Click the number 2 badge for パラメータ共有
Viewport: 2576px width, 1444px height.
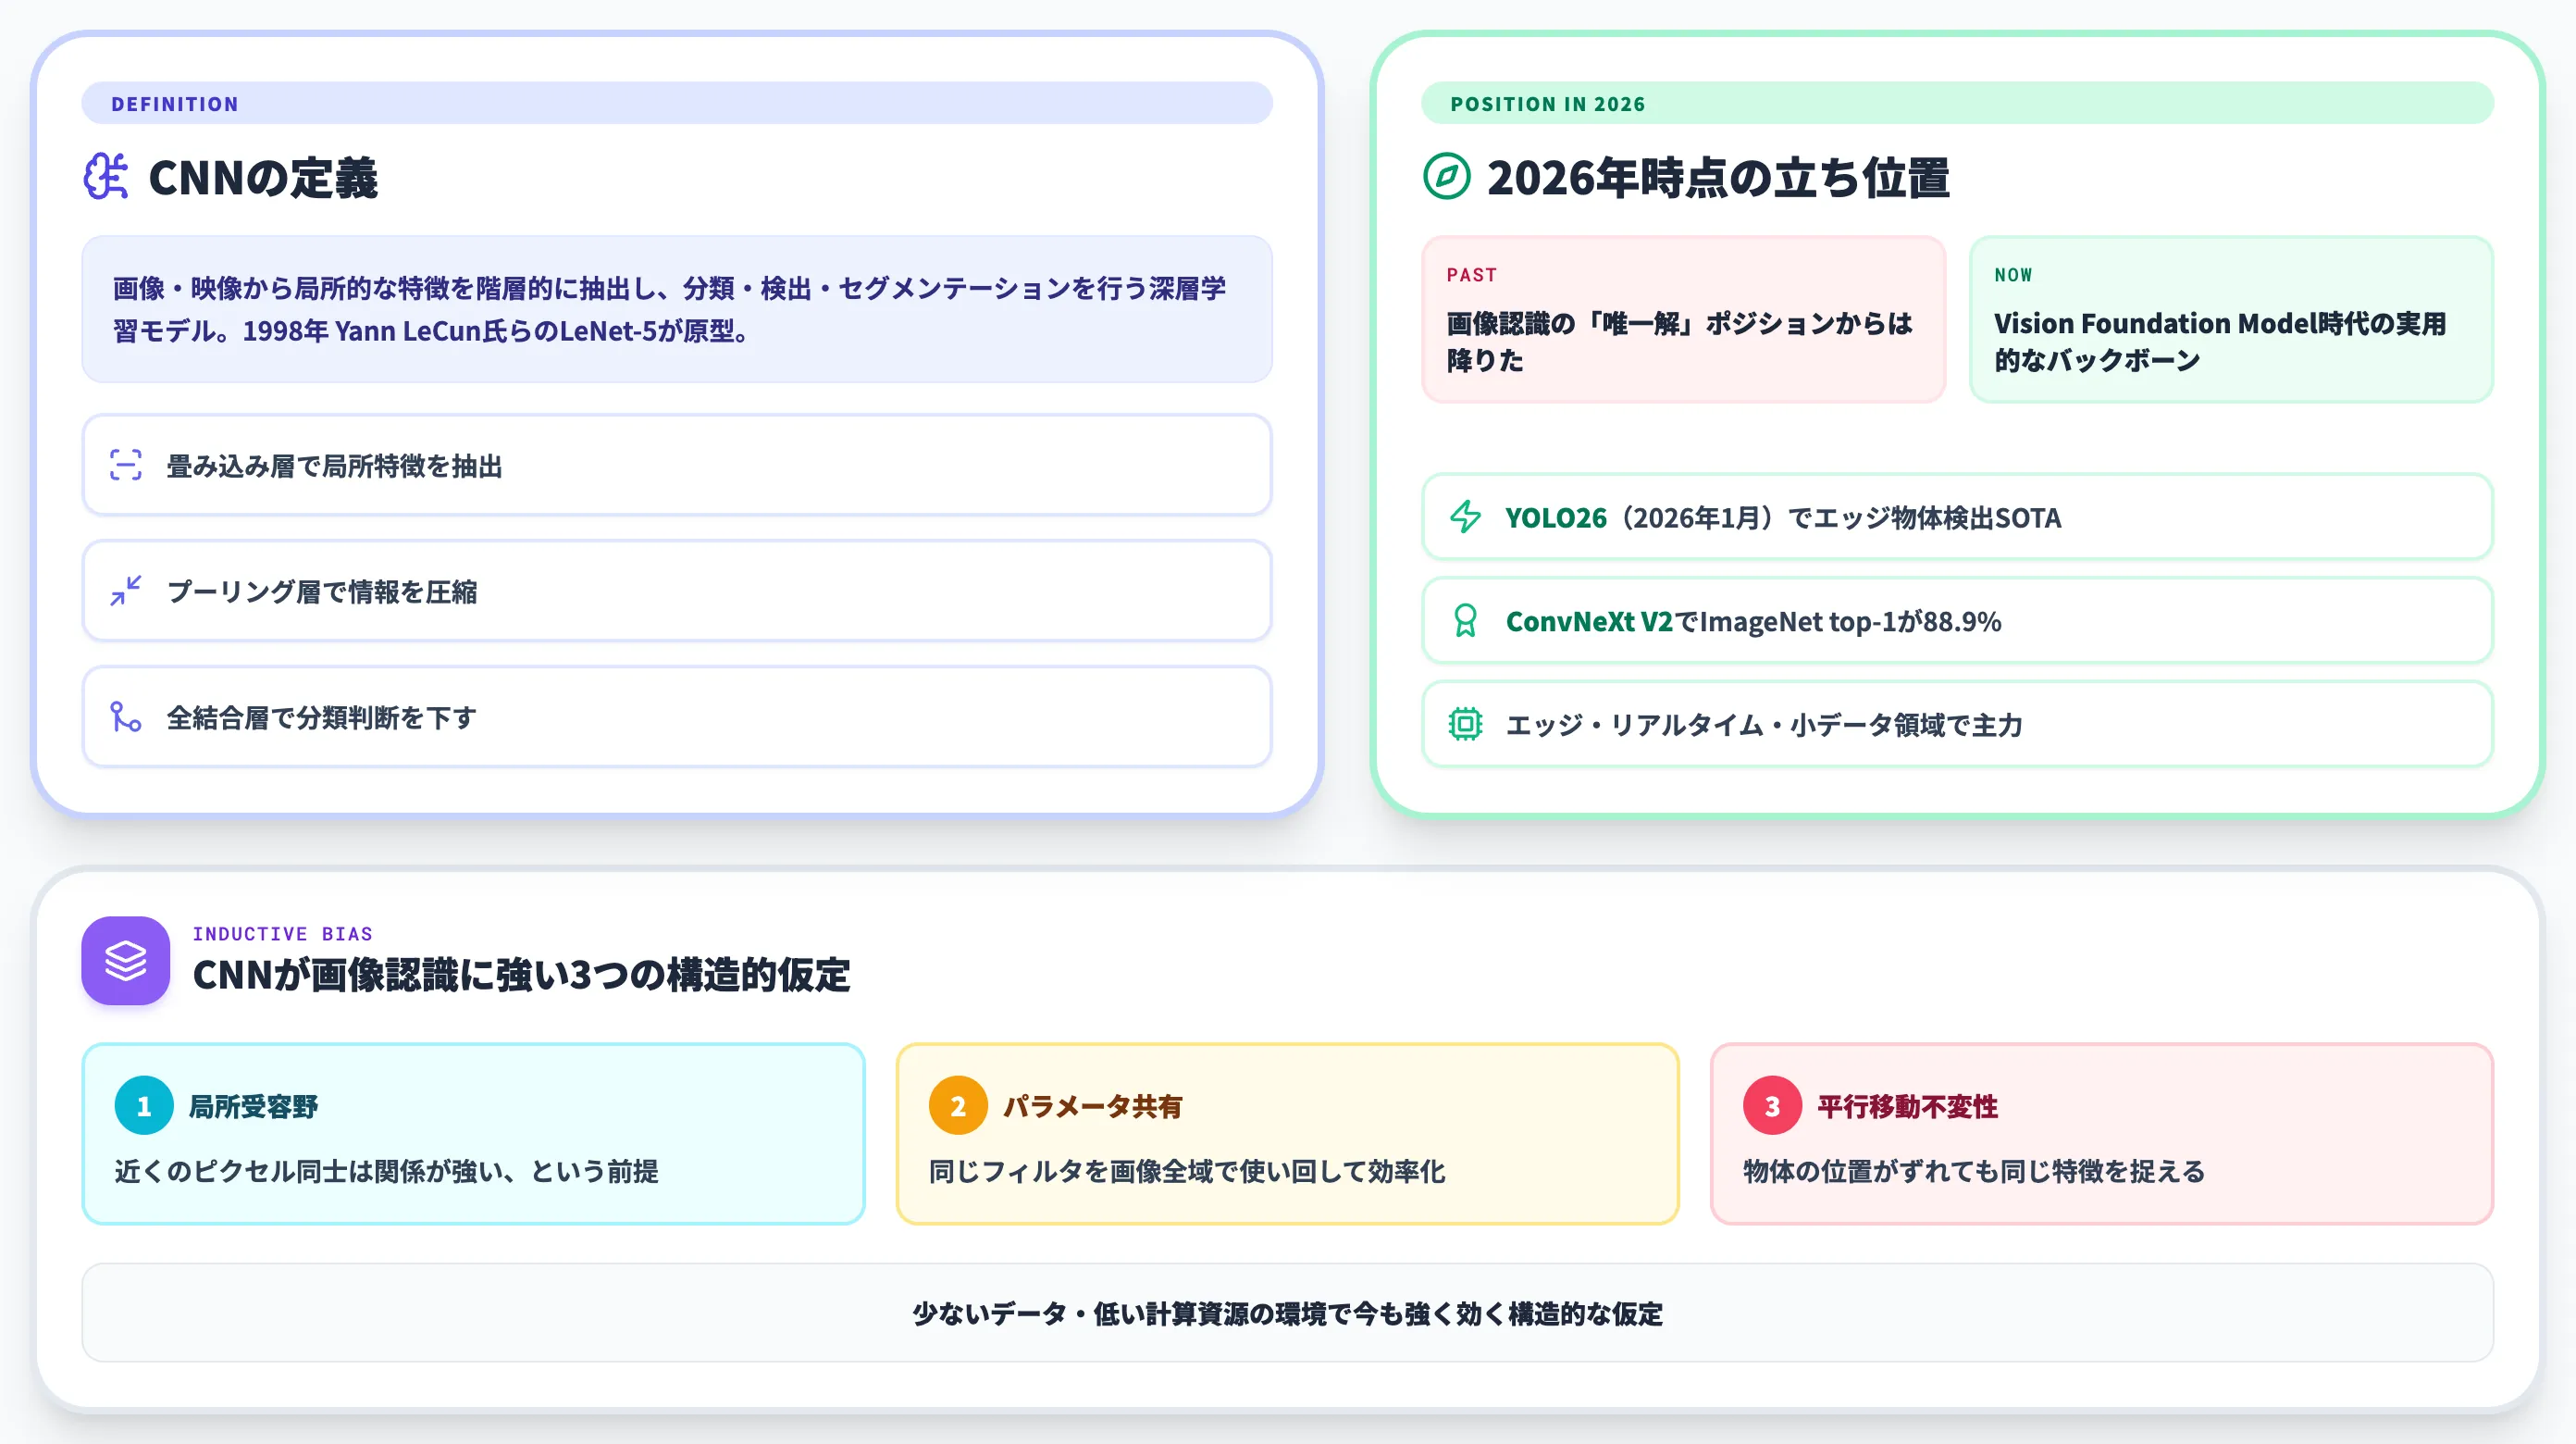tap(958, 1106)
